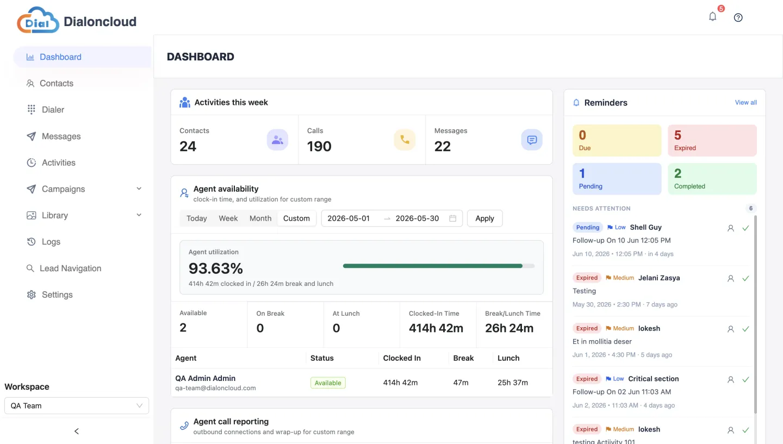
Task: Click View all in Reminders
Action: (745, 102)
